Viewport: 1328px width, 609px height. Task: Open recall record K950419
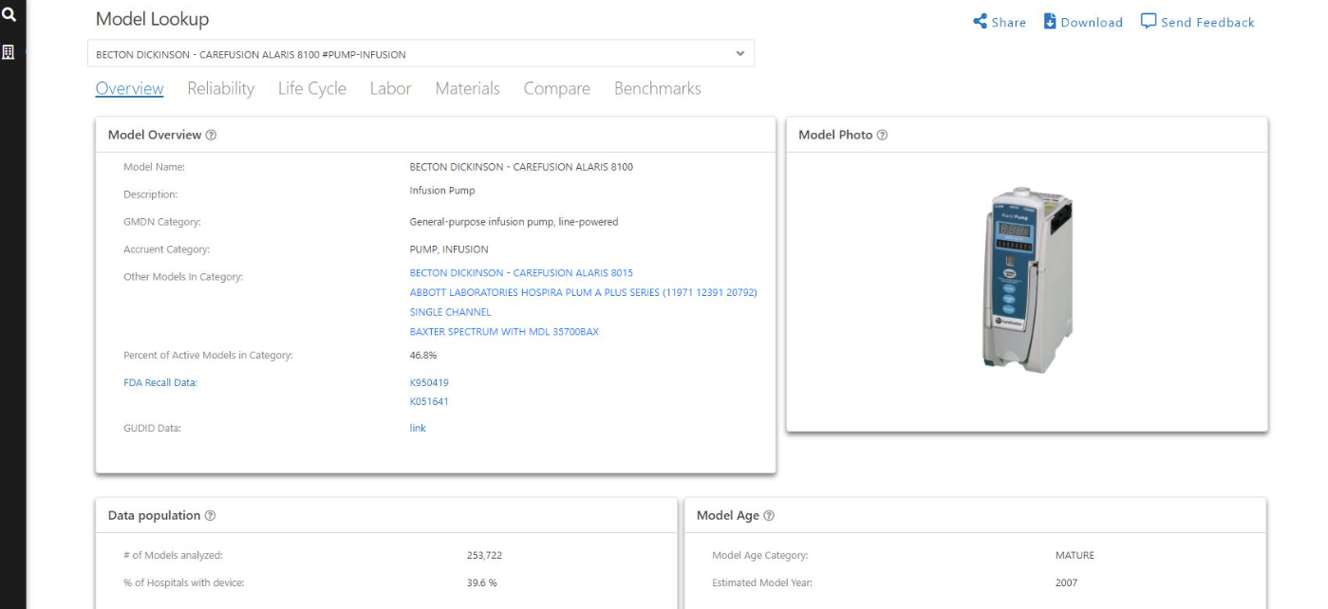(x=429, y=382)
